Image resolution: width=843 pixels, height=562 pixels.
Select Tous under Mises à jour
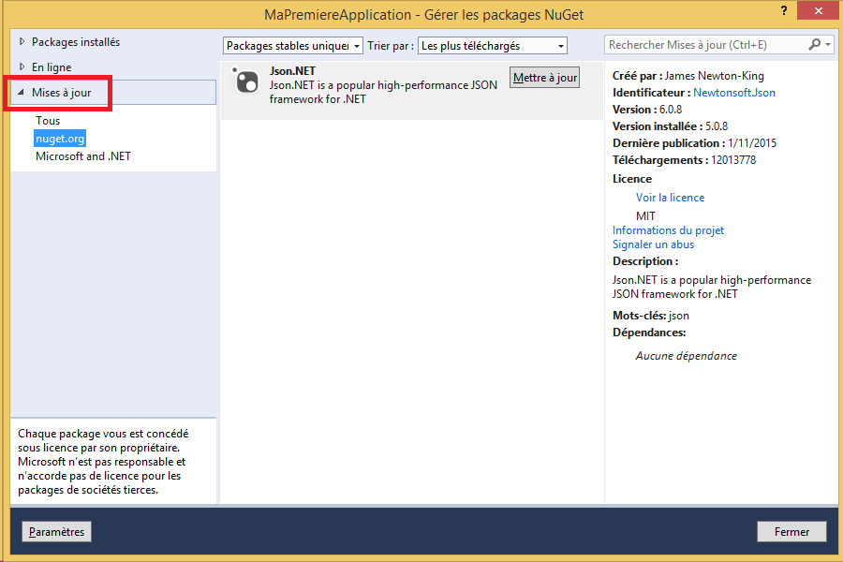coord(48,121)
